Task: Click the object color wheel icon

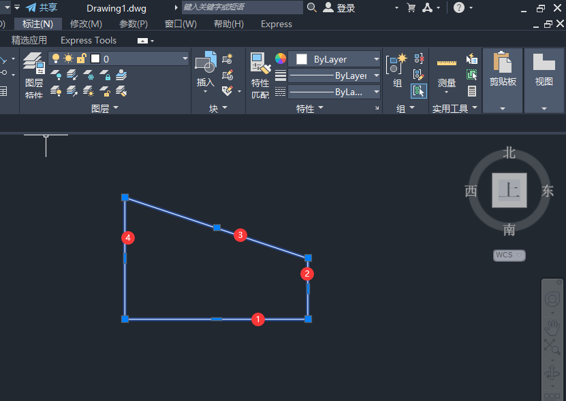Action: pyautogui.click(x=281, y=58)
